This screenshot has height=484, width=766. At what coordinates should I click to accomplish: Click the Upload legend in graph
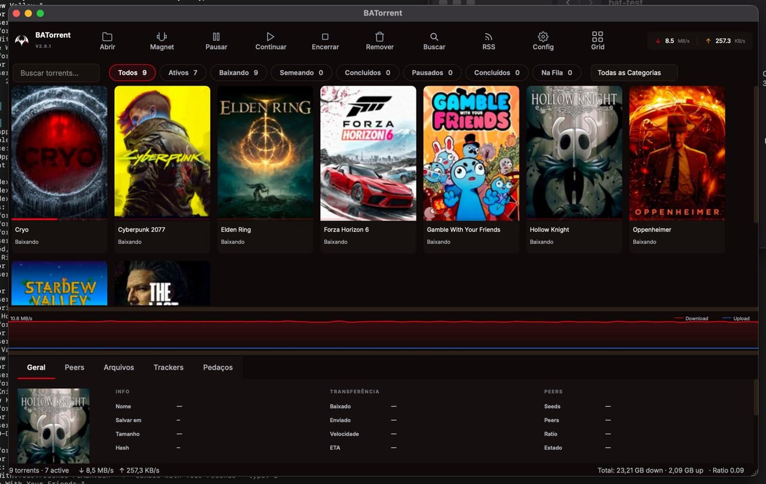[736, 319]
